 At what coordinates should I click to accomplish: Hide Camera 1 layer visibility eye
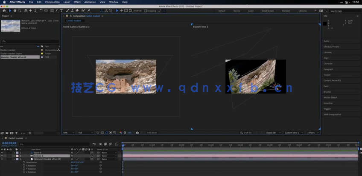(x=2, y=156)
